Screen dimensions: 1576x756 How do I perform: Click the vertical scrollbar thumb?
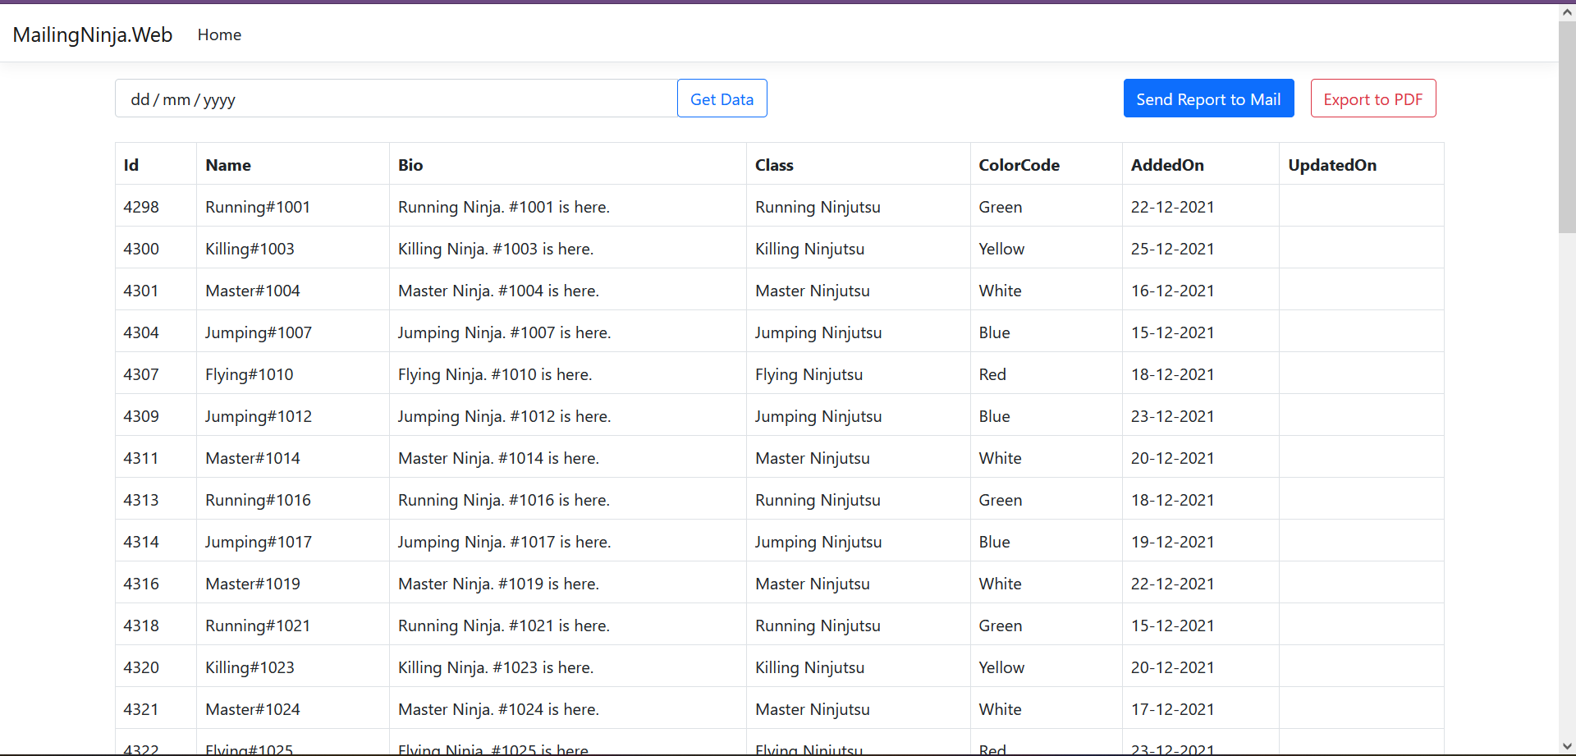[1567, 127]
